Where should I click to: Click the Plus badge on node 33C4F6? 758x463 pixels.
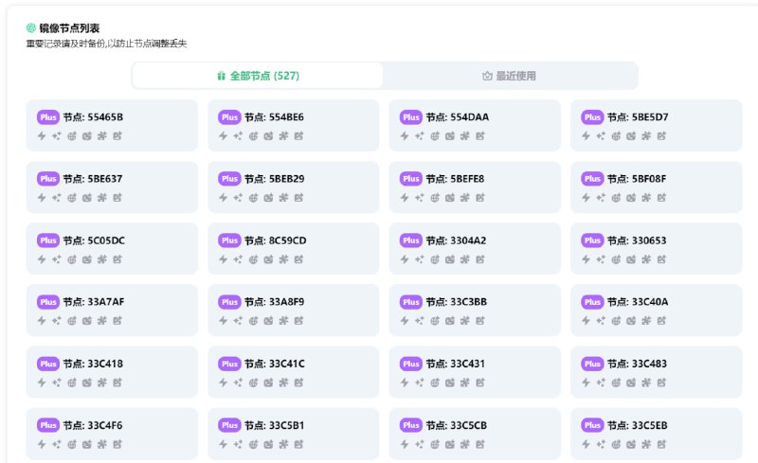(x=48, y=425)
